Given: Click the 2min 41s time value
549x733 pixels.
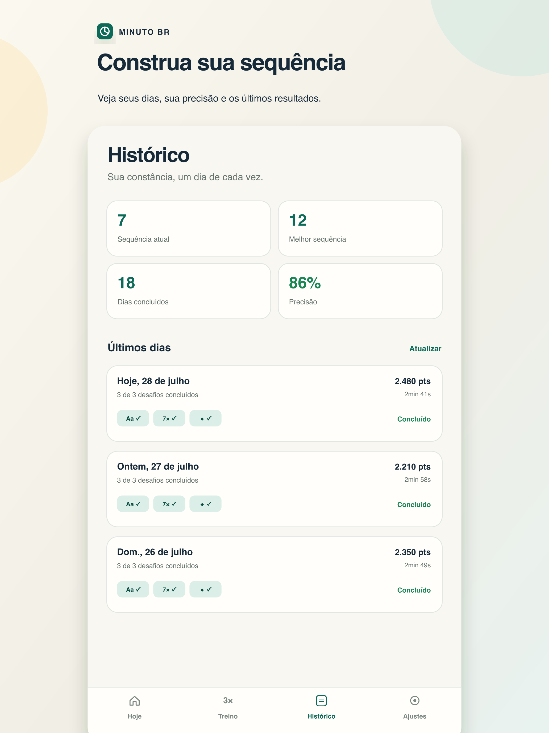Looking at the screenshot, I should pos(417,394).
